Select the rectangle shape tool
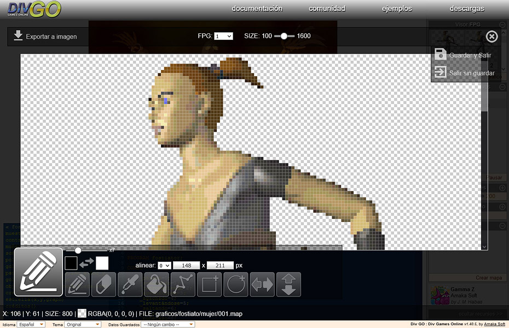Image resolution: width=509 pixels, height=328 pixels. tap(210, 285)
